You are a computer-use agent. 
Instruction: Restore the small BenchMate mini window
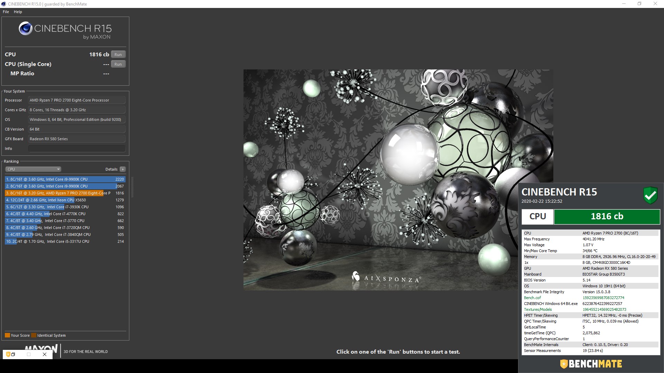click(x=13, y=354)
